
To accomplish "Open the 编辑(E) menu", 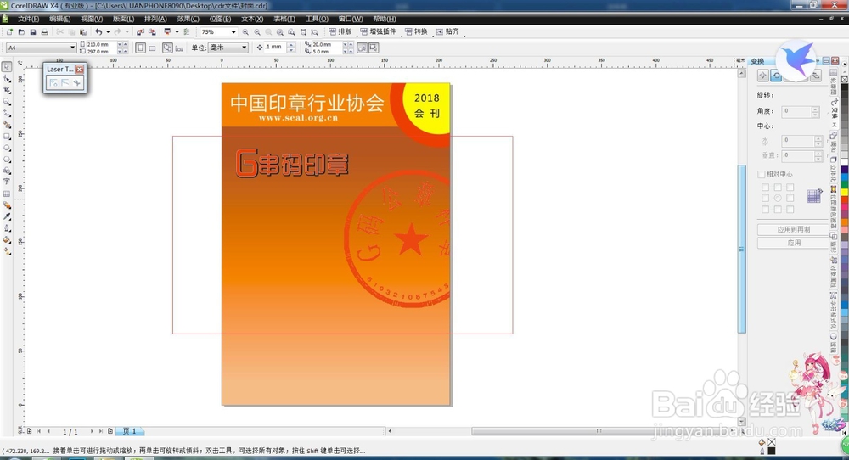I will pyautogui.click(x=59, y=19).
